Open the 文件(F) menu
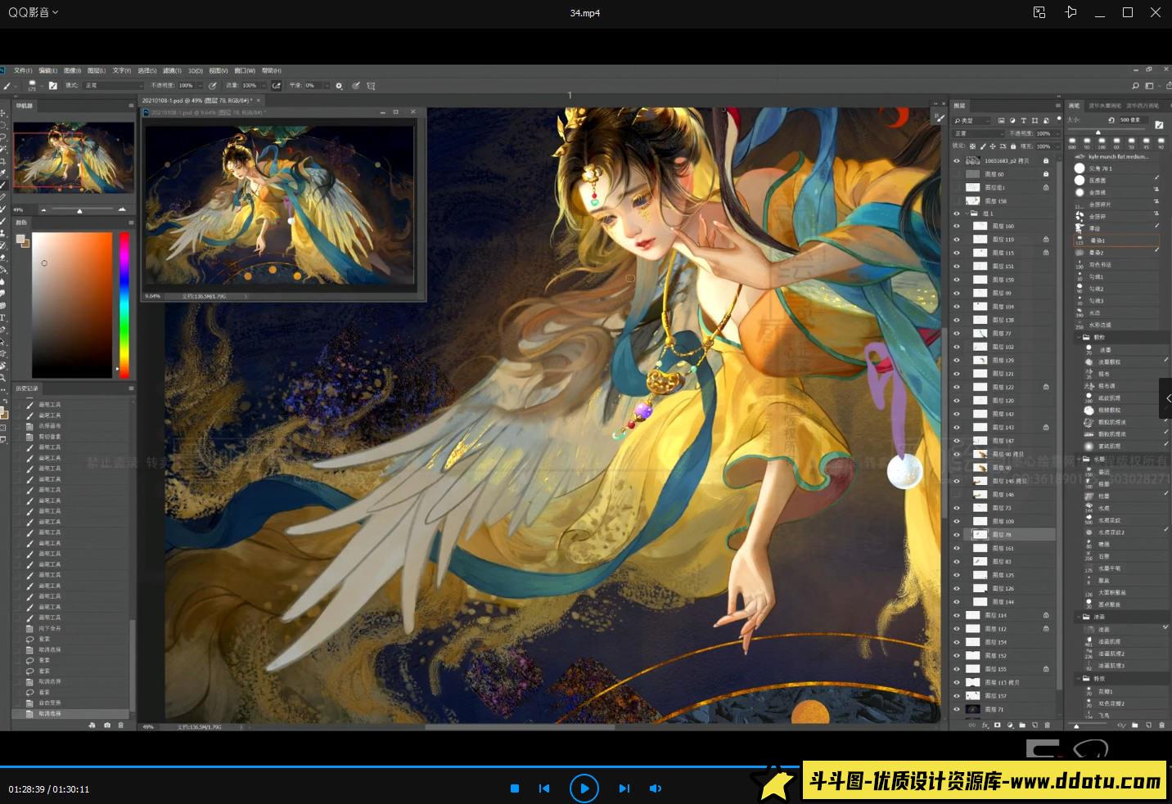Viewport: 1172px width, 804px height. click(x=23, y=70)
